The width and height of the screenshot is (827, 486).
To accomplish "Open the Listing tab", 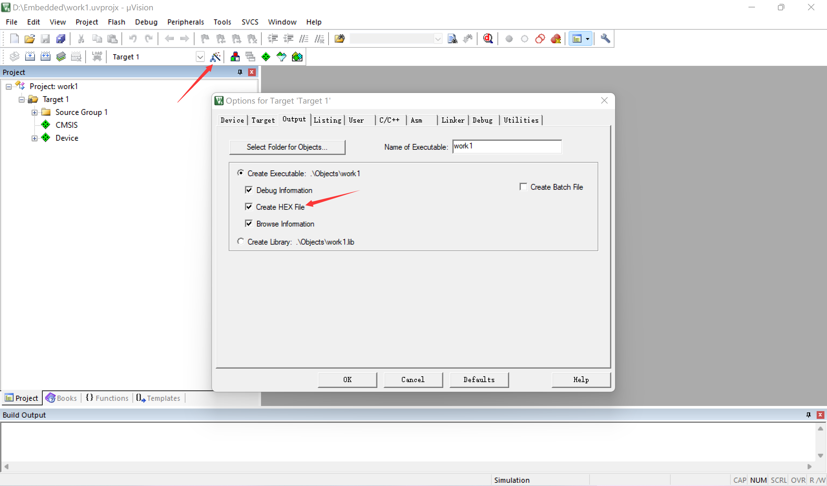I will (x=328, y=120).
